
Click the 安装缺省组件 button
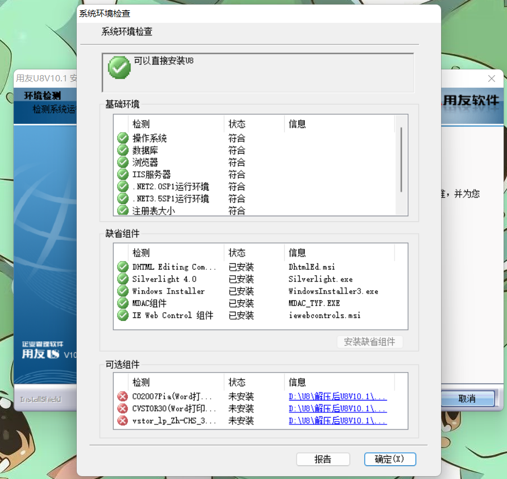tap(369, 342)
